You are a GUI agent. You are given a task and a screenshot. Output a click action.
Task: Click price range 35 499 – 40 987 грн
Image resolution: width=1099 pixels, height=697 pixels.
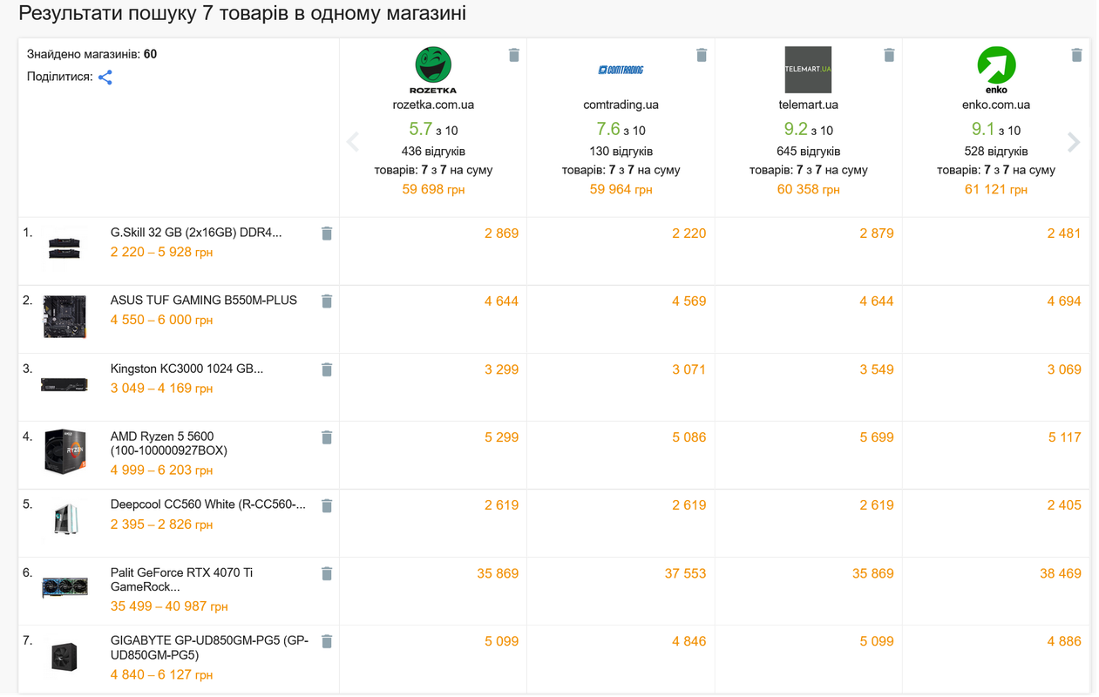[169, 606]
